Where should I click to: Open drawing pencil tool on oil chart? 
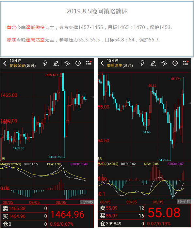[153, 63]
